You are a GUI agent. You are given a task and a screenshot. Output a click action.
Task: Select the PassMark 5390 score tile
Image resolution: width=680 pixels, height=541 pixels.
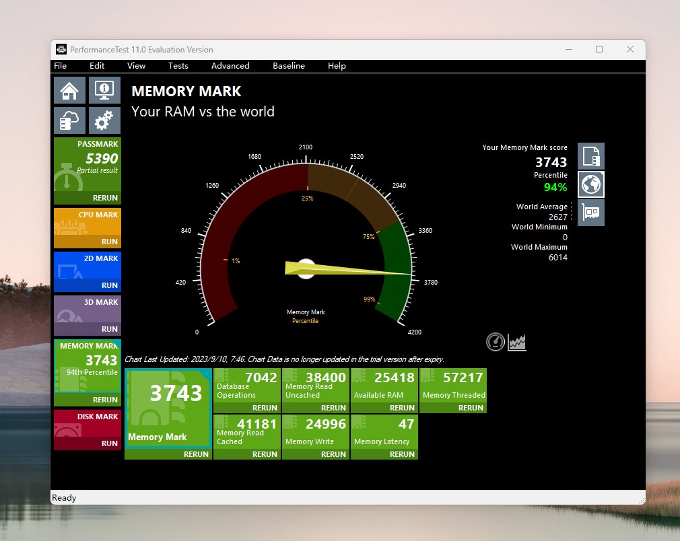[88, 165]
